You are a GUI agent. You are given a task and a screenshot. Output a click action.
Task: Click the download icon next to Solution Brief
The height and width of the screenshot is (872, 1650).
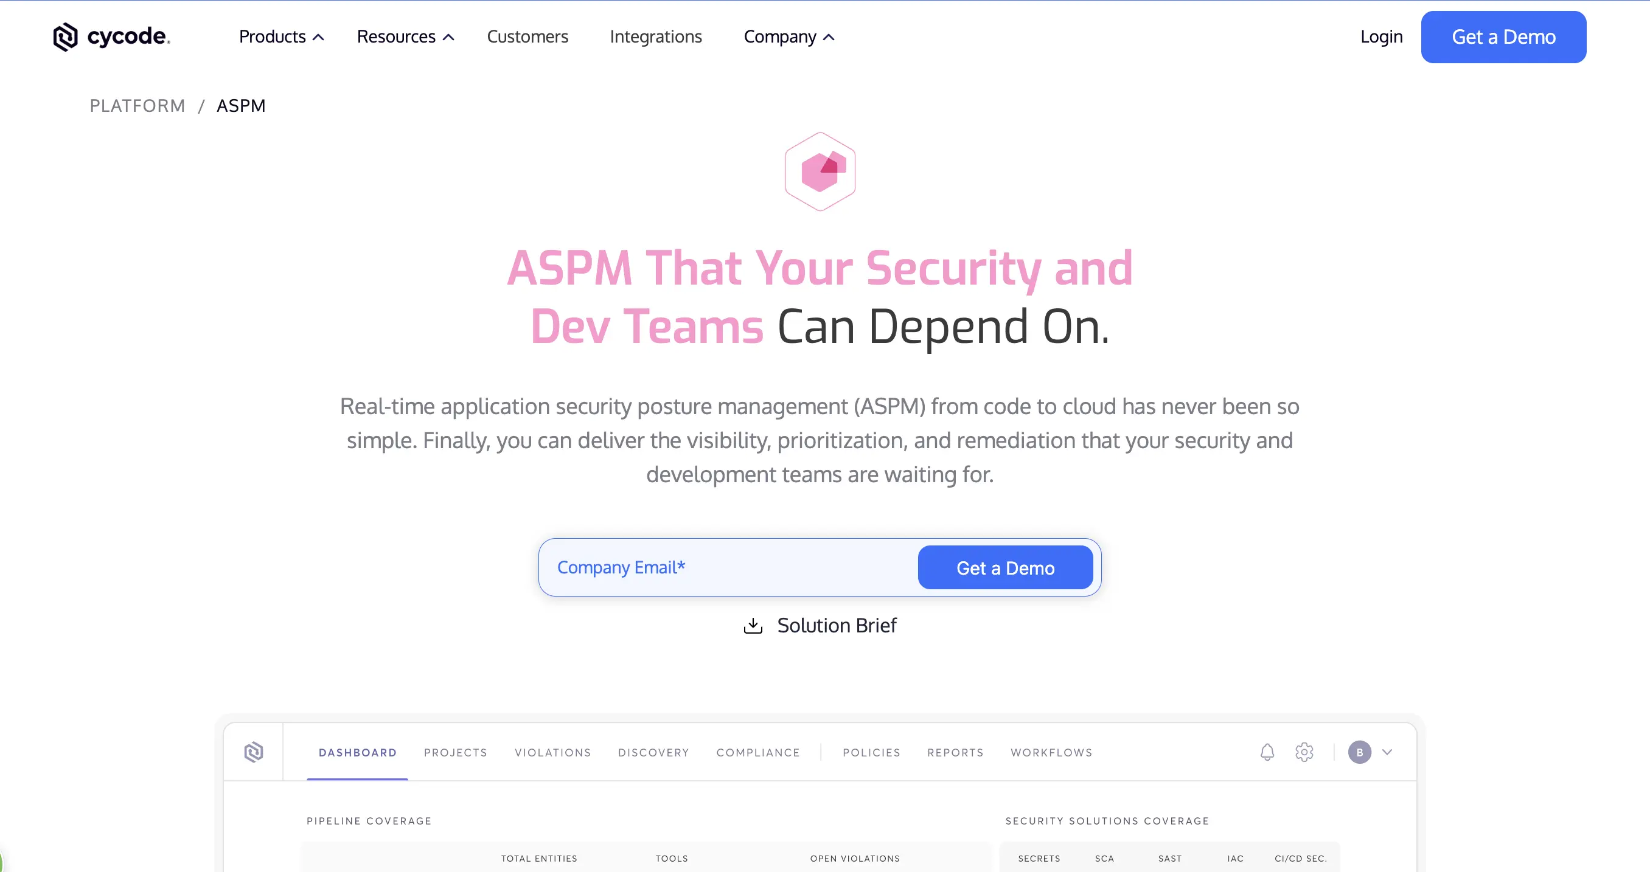click(753, 626)
